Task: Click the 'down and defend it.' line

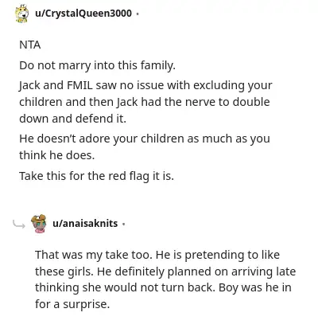Action: pos(72,119)
